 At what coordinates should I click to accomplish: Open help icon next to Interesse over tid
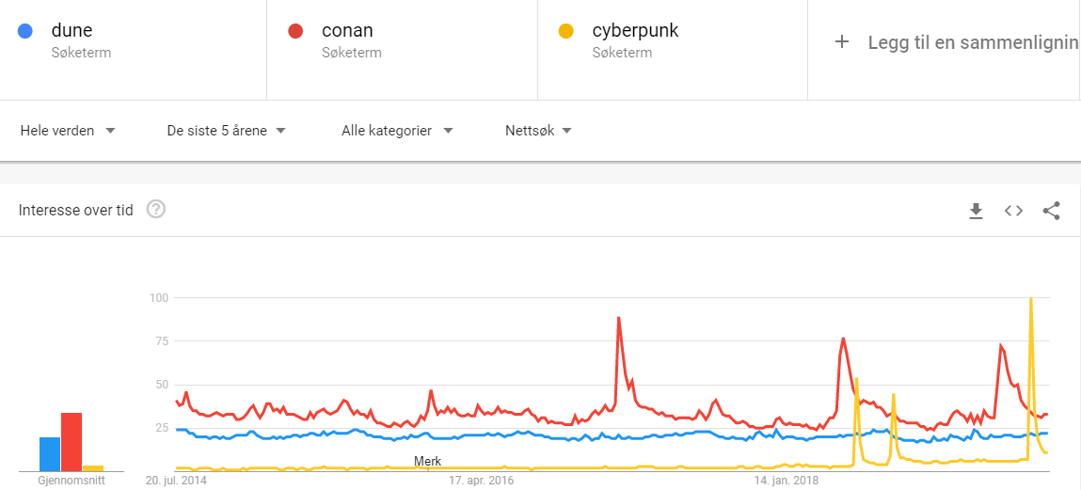[x=156, y=209]
